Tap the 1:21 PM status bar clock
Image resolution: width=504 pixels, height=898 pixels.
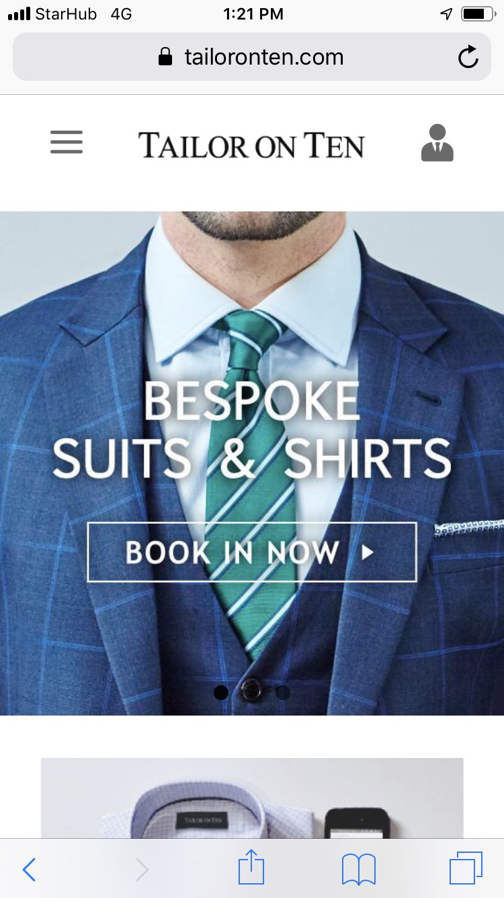(253, 13)
